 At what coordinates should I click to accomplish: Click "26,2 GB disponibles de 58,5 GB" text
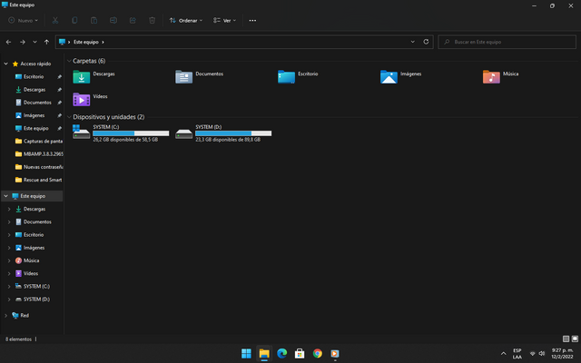pos(125,140)
